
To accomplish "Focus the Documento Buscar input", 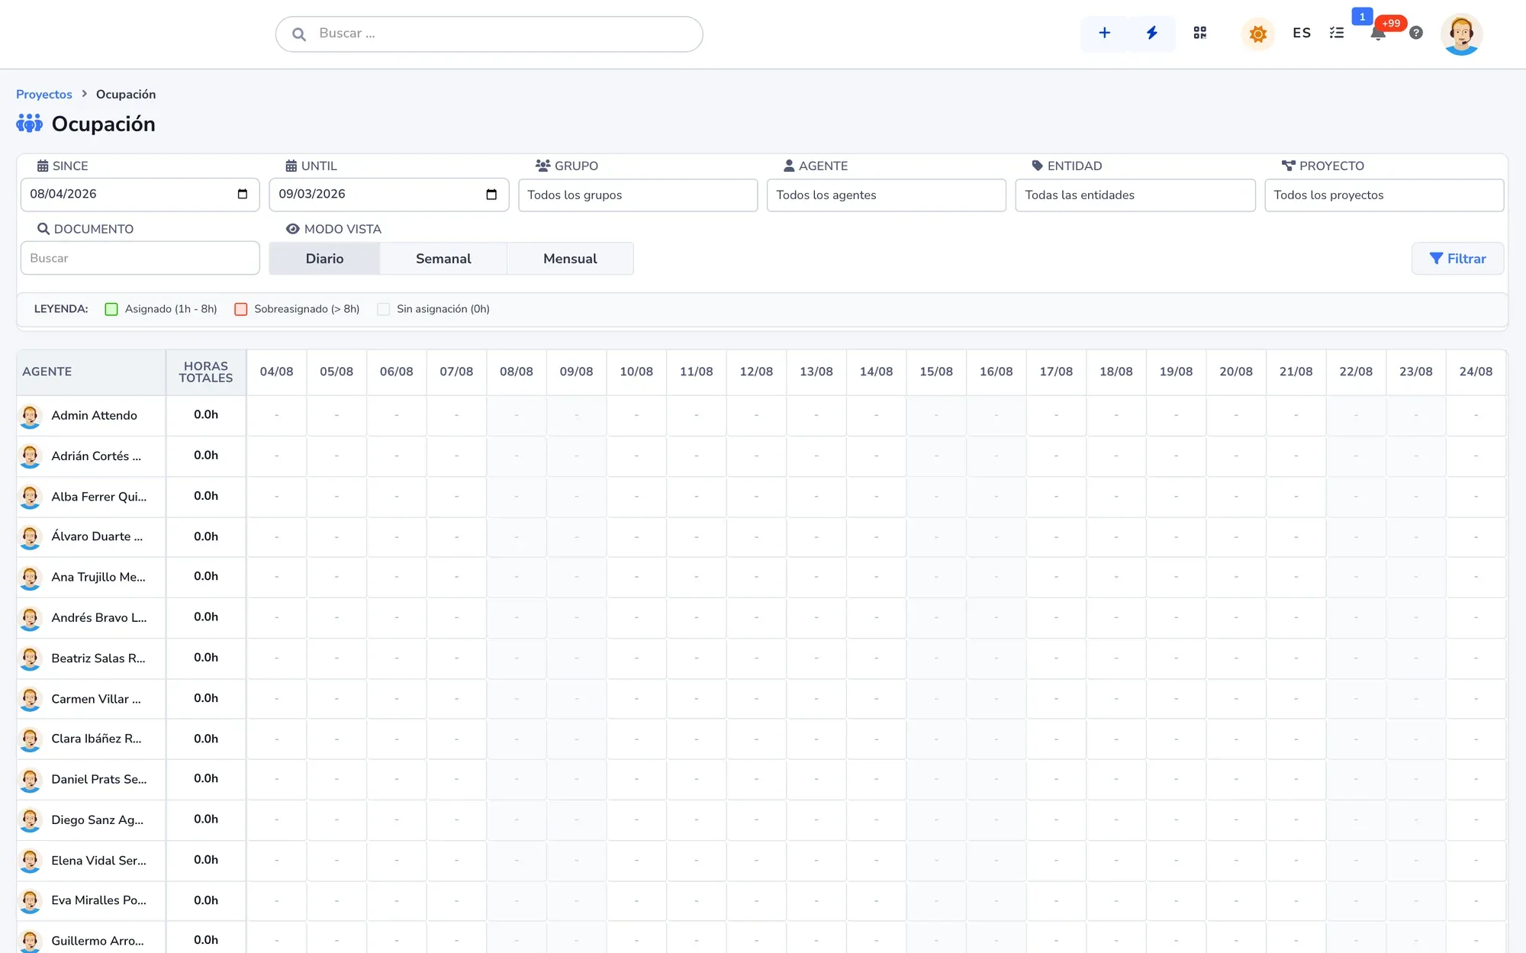I will coord(140,259).
